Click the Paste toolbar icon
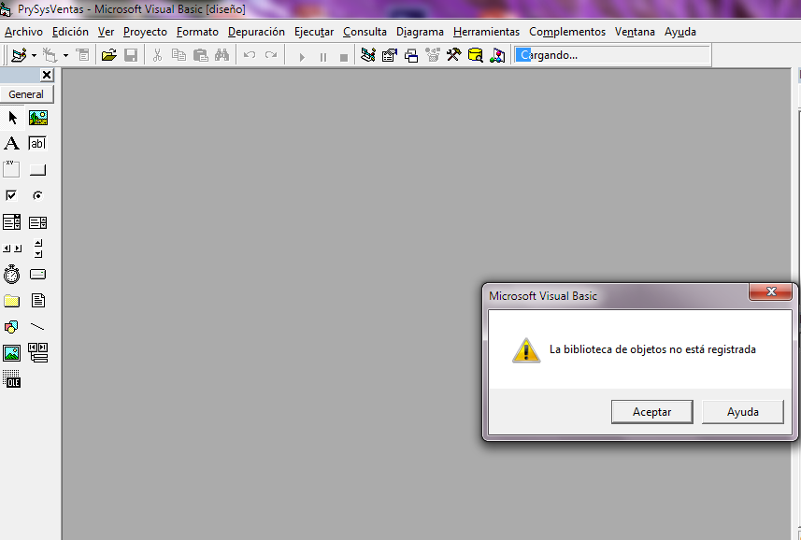Viewport: 801px width, 540px height. (200, 54)
